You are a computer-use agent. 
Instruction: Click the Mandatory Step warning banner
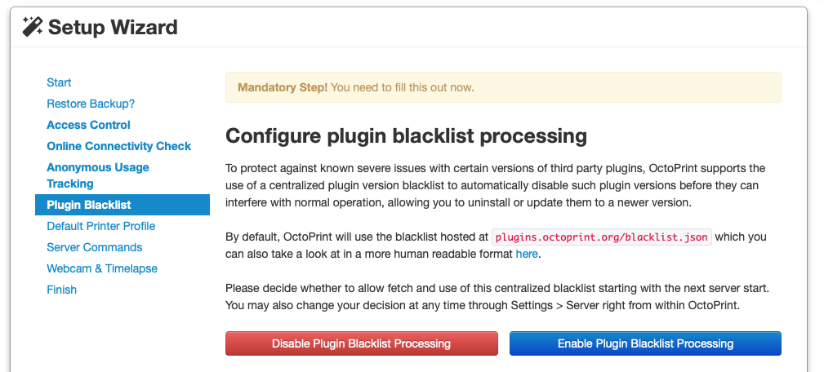click(502, 87)
